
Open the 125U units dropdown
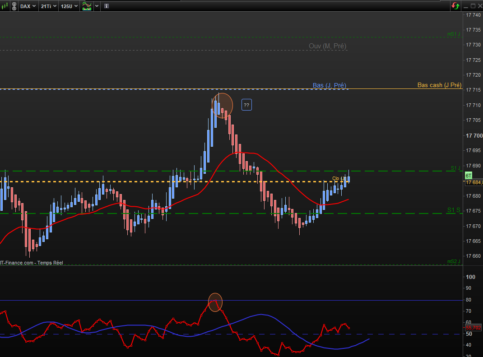click(69, 6)
